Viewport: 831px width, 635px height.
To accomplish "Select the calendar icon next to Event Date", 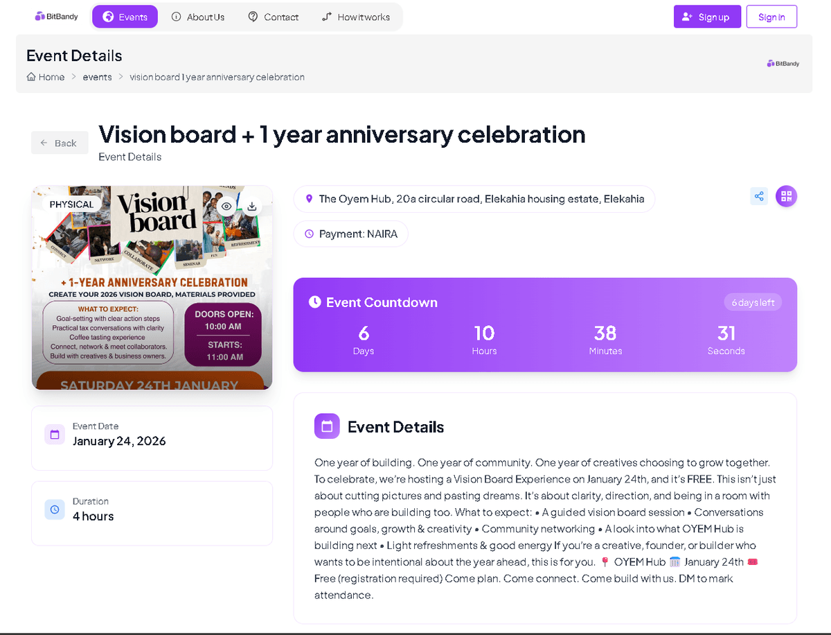I will pyautogui.click(x=54, y=434).
